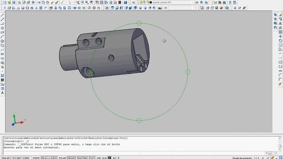Click the 3D Rotate gizmo icon

click(x=94, y=8)
